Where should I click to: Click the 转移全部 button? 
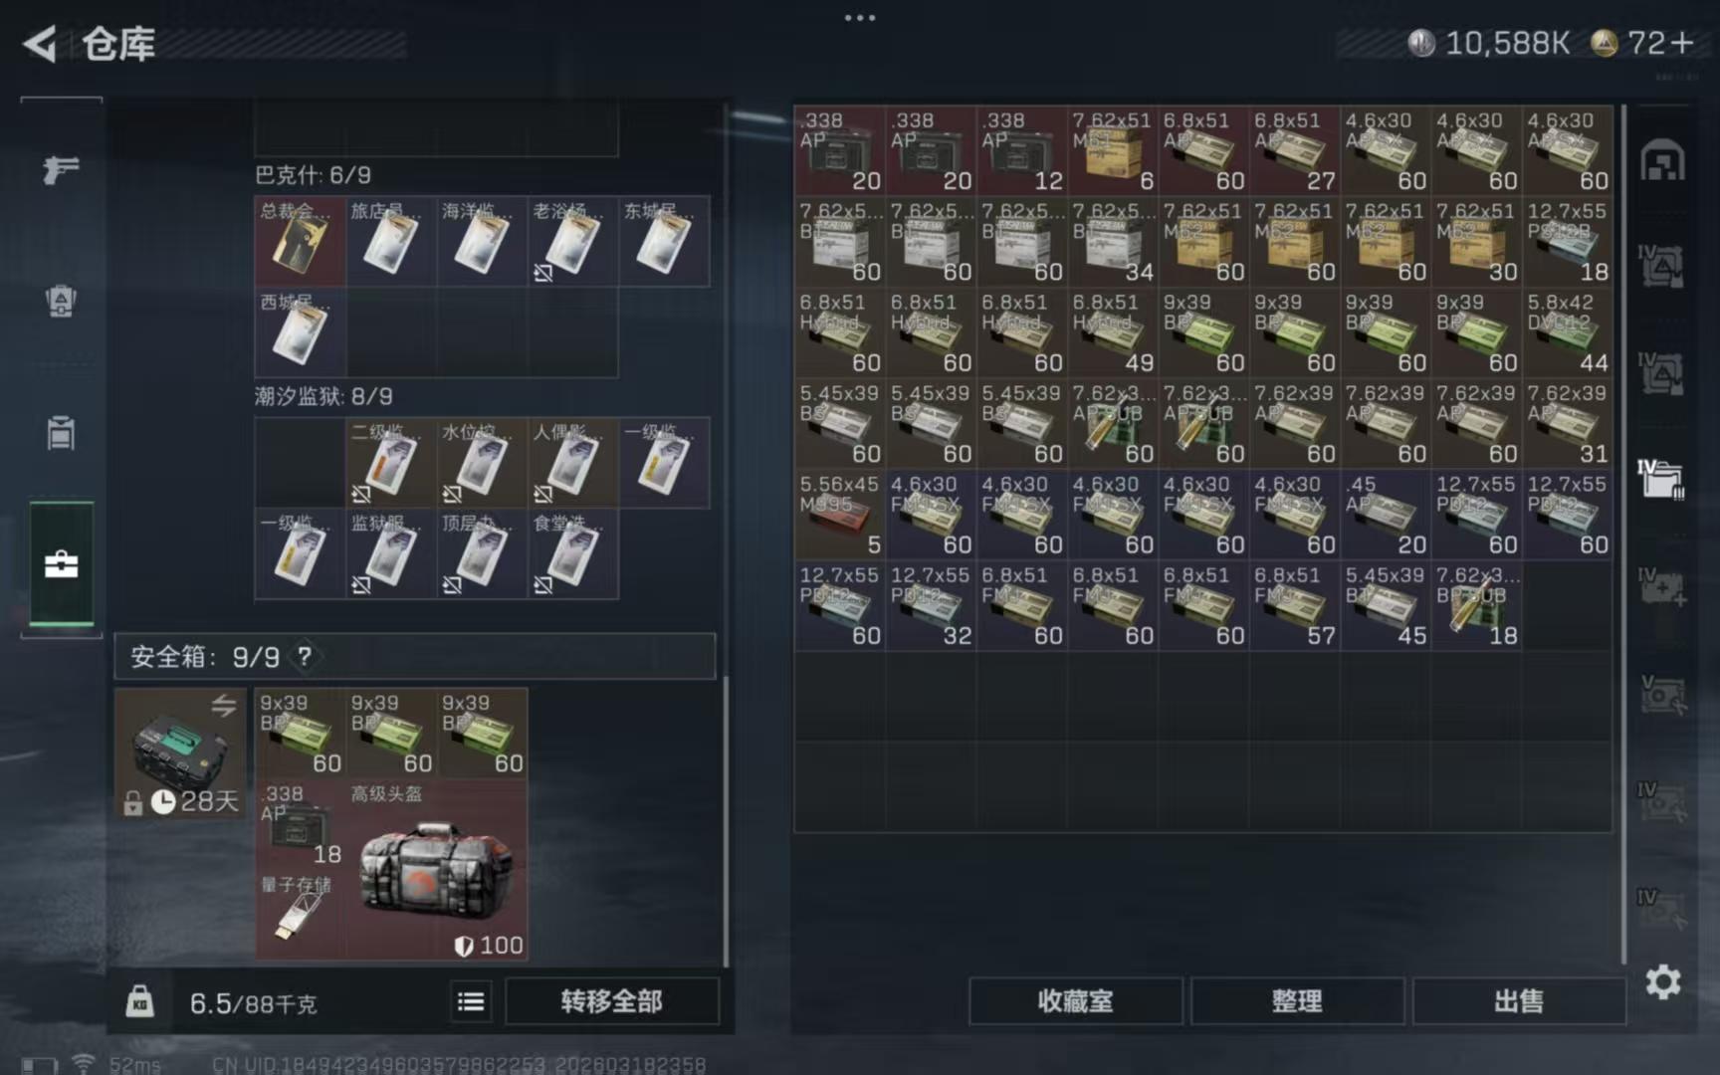pyautogui.click(x=612, y=1001)
